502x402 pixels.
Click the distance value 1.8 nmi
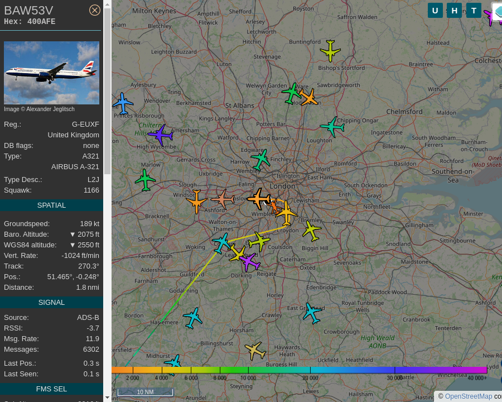click(x=88, y=287)
